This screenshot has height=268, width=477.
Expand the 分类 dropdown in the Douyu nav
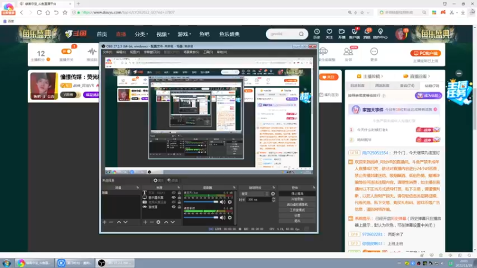click(x=141, y=34)
